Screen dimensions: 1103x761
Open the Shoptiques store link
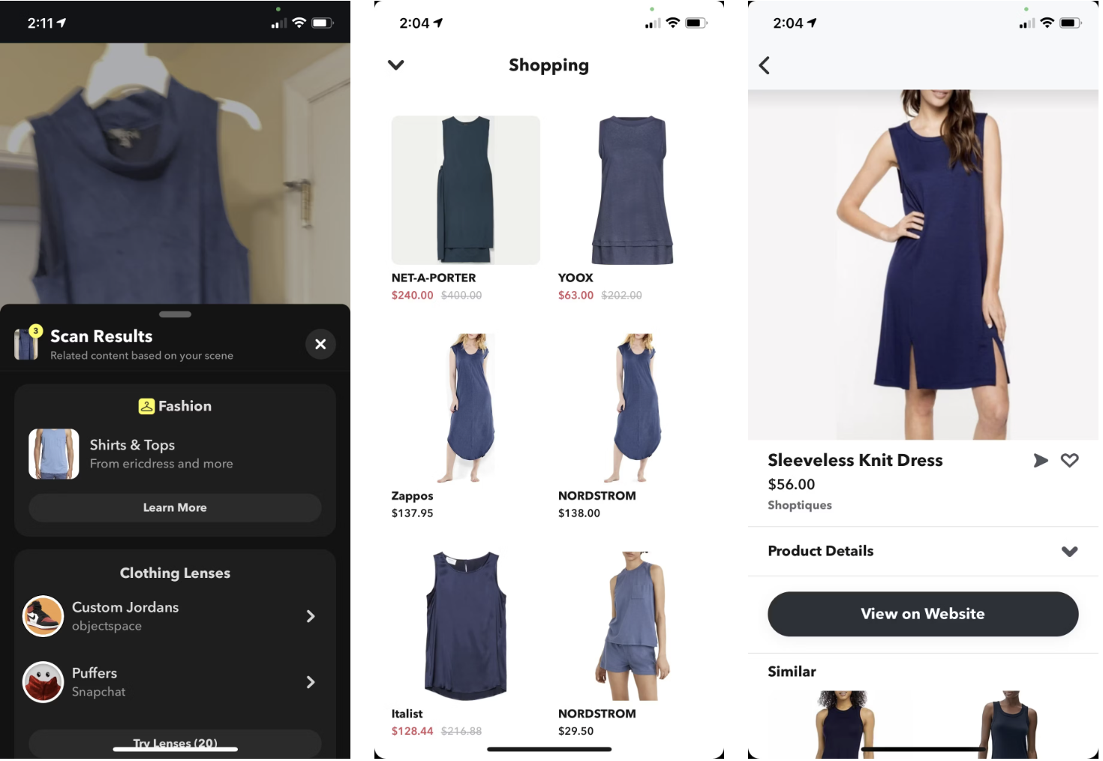(x=800, y=505)
